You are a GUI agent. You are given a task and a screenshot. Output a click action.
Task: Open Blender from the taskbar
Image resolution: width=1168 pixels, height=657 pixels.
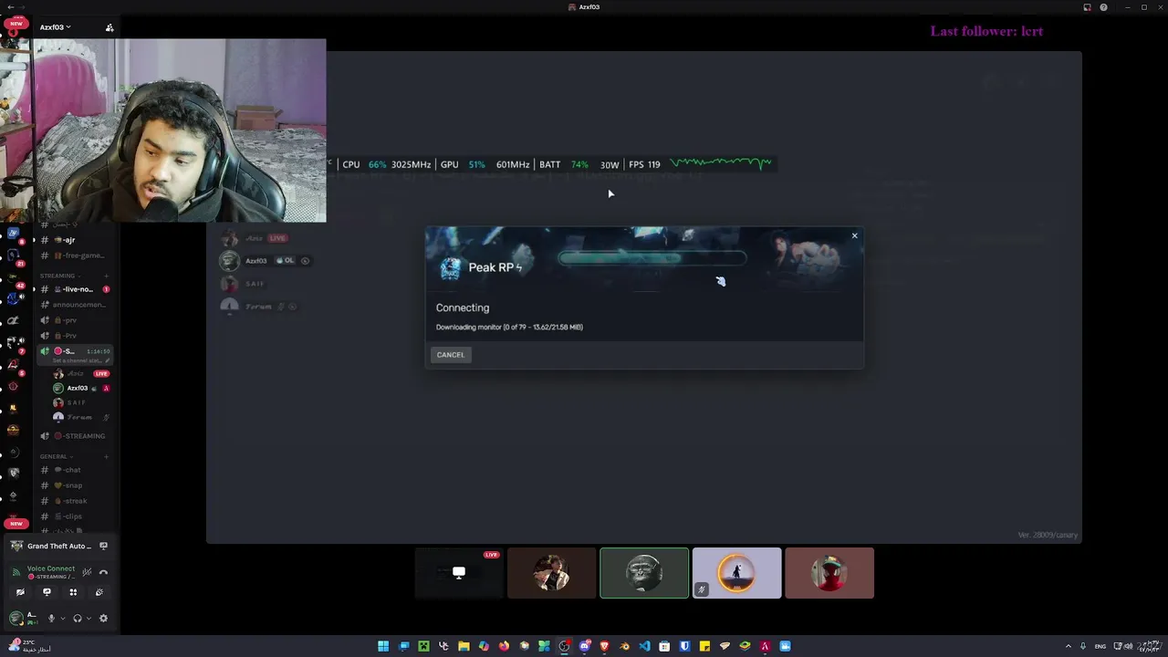click(x=624, y=646)
